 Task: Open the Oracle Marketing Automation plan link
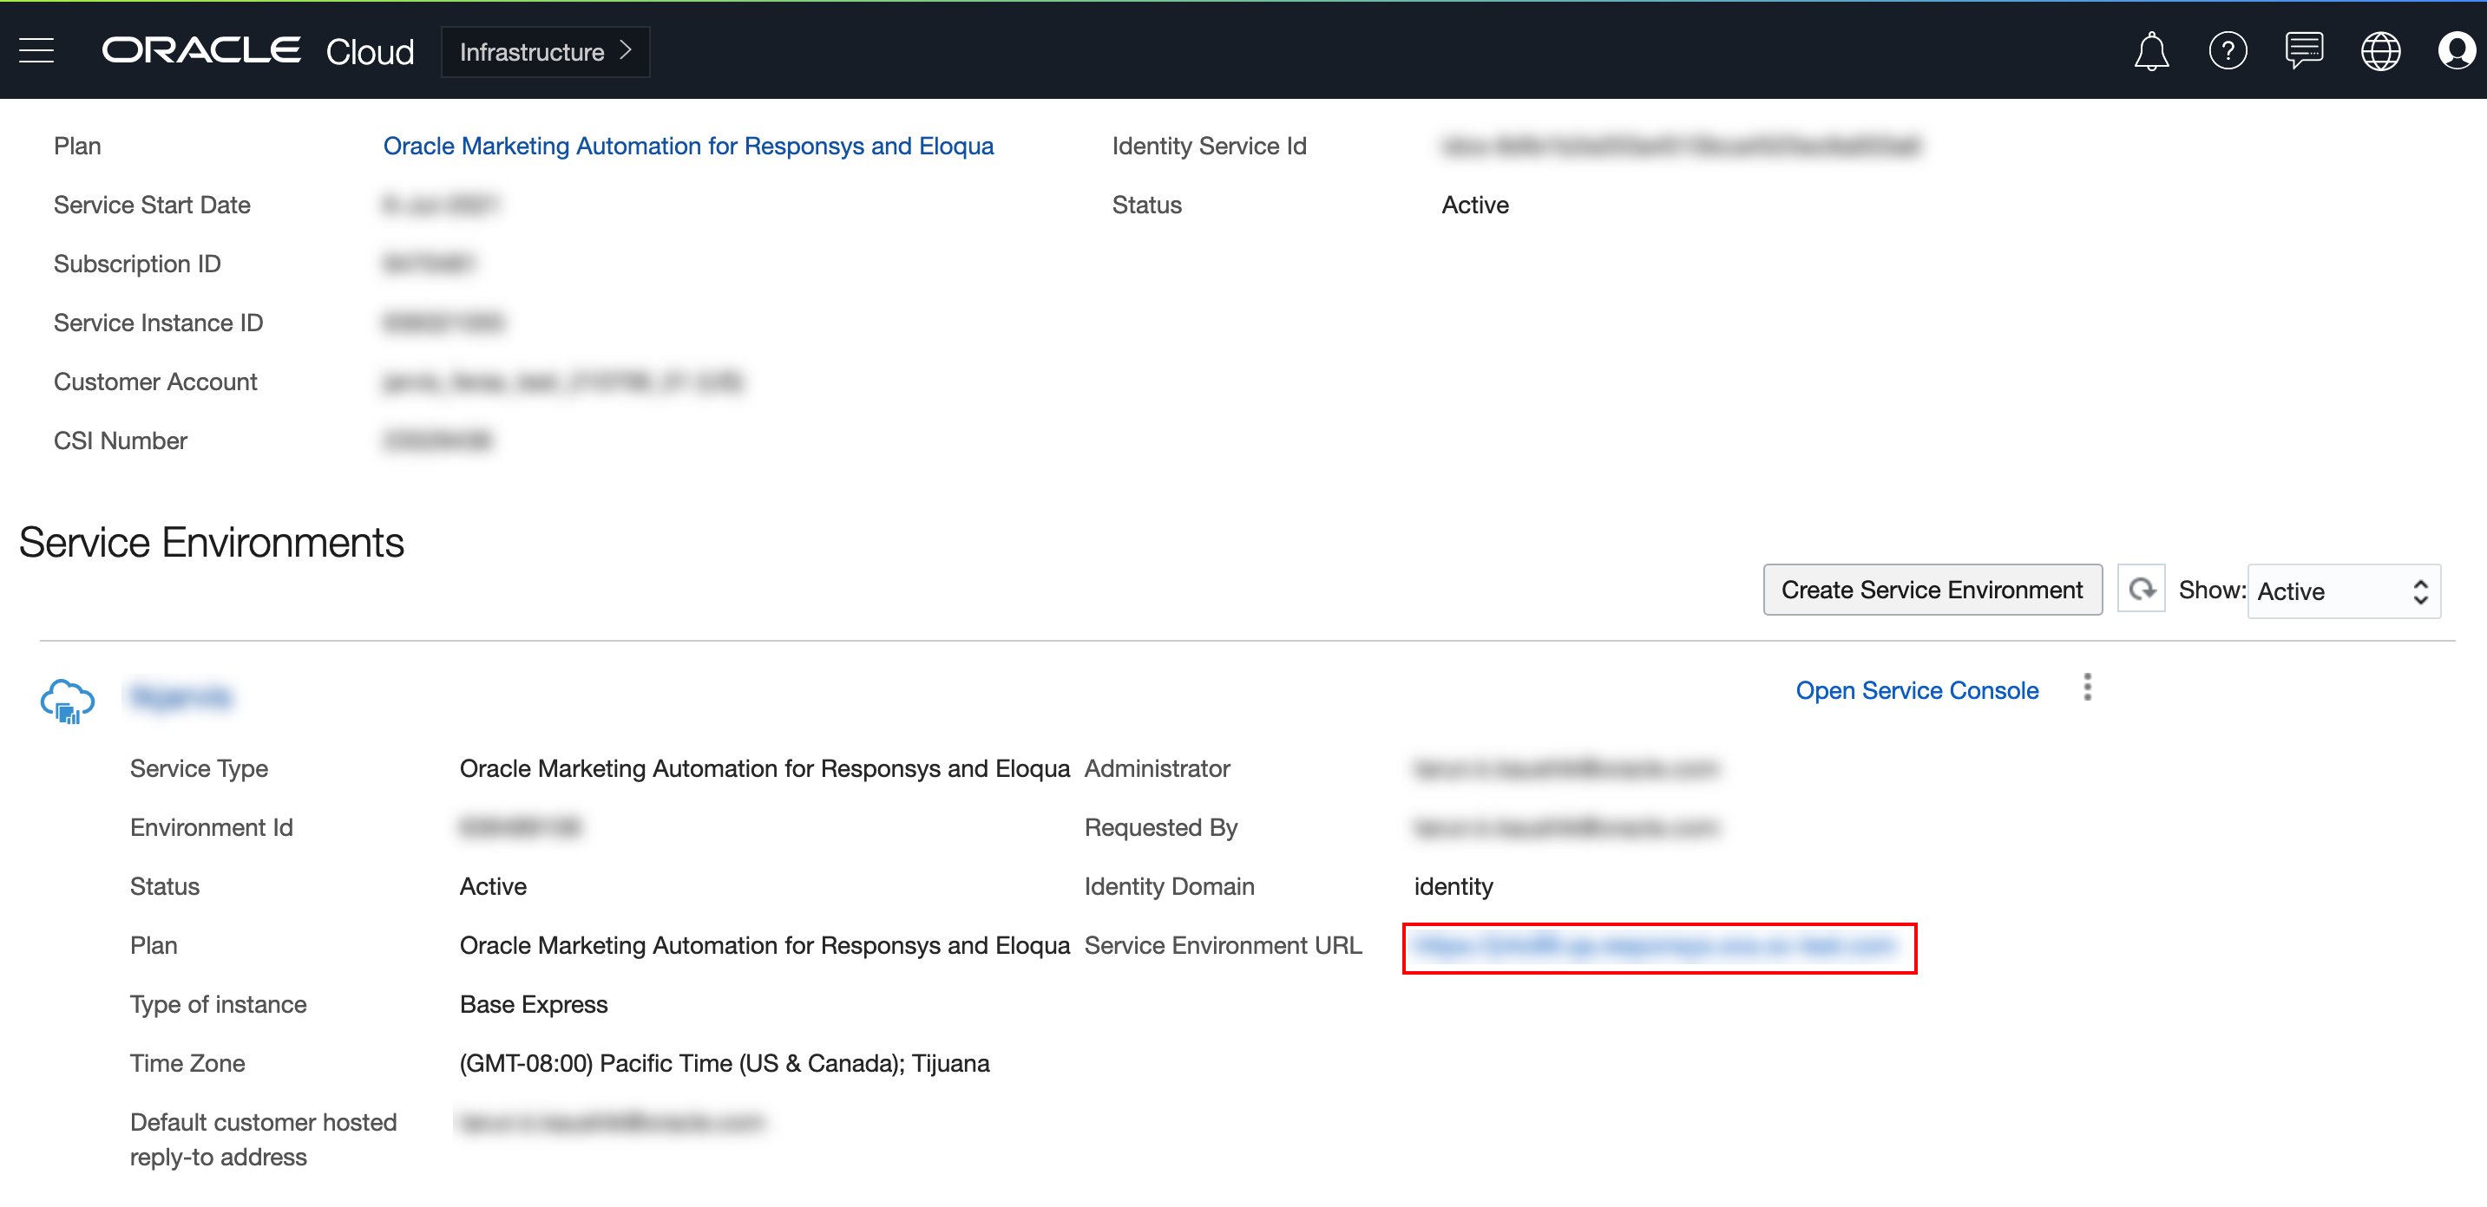[687, 146]
